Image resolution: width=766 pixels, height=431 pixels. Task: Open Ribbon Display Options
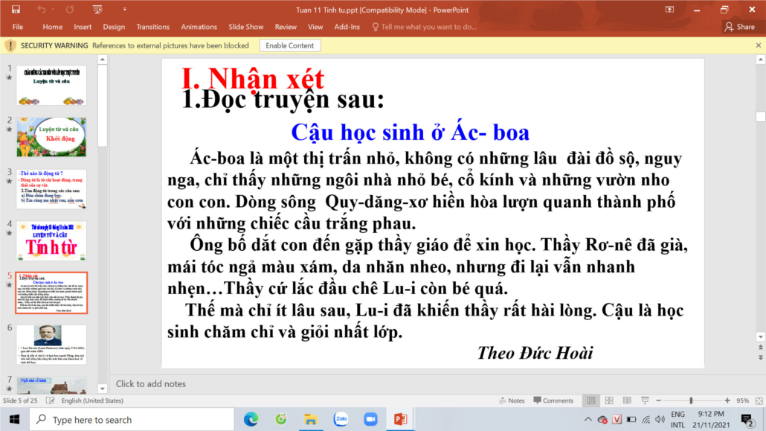pyautogui.click(x=670, y=10)
